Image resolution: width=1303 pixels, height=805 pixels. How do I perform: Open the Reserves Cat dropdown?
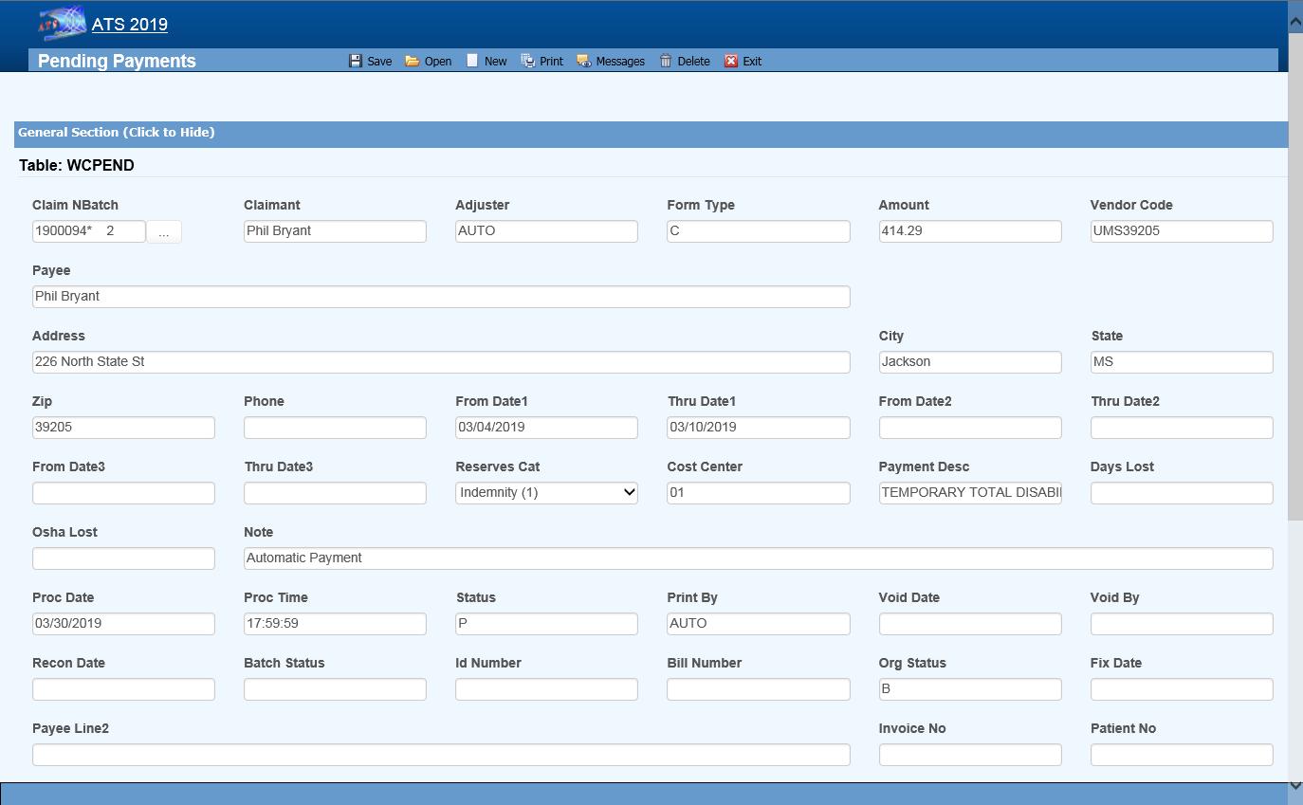pyautogui.click(x=546, y=493)
